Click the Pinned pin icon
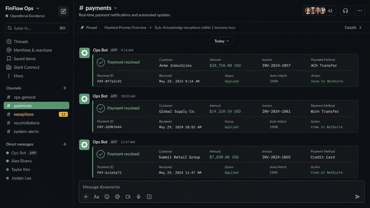This screenshot has height=208, width=370. (x=82, y=27)
